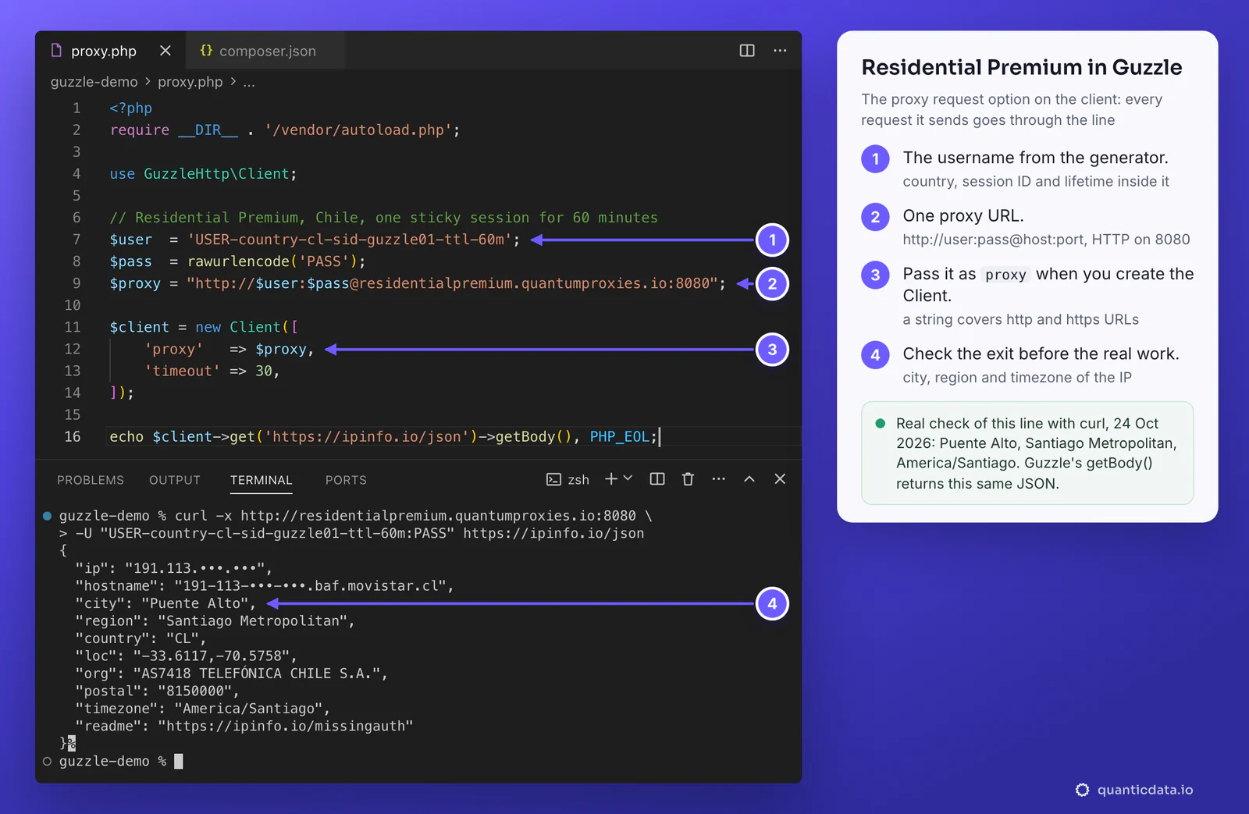
Task: Click the $user variable on line 7
Action: point(131,240)
